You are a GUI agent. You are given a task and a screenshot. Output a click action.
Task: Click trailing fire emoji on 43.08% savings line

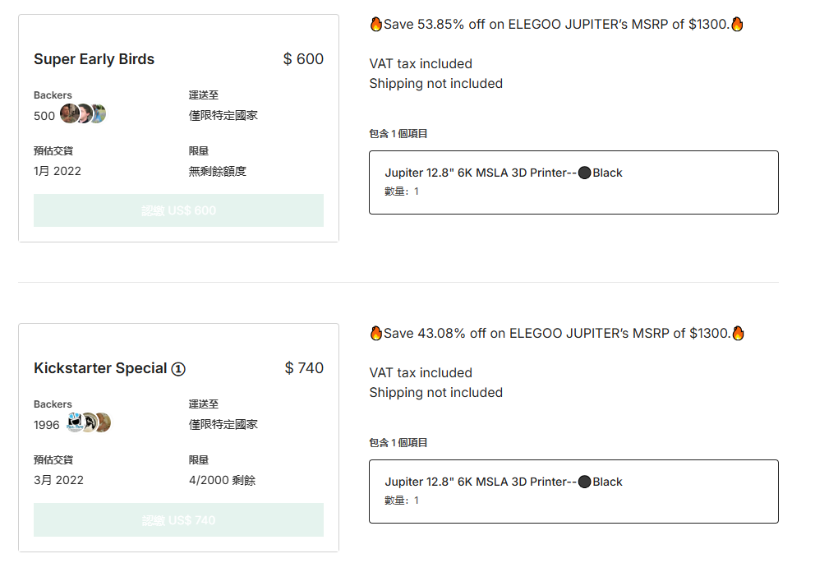737,334
